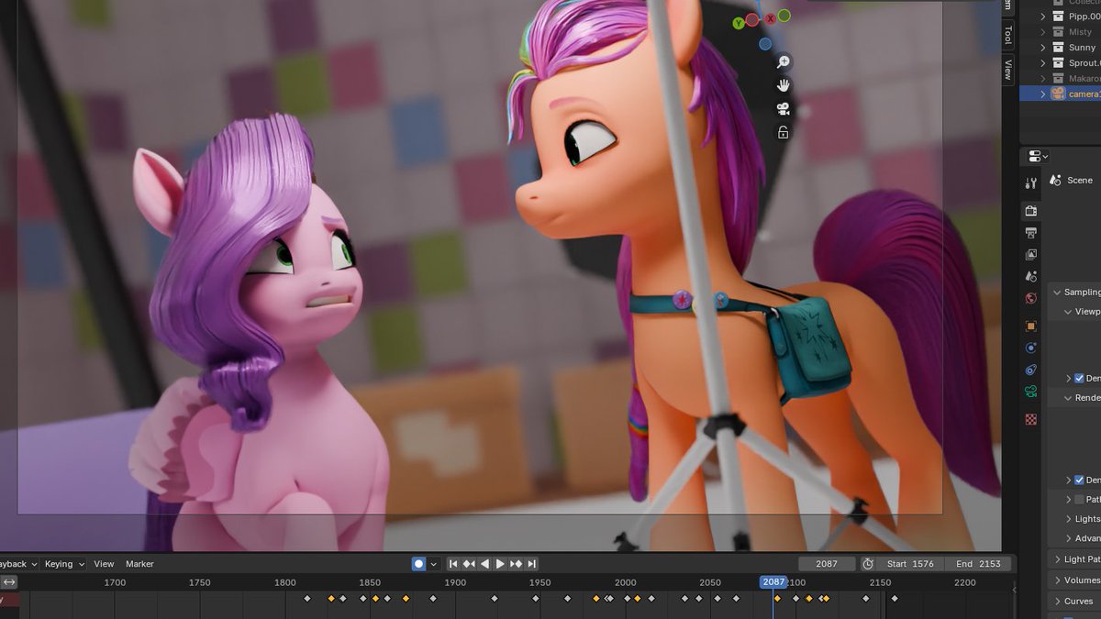Viewport: 1101px width, 619px height.
Task: Open the Output properties tab (printer icon)
Action: click(1030, 233)
